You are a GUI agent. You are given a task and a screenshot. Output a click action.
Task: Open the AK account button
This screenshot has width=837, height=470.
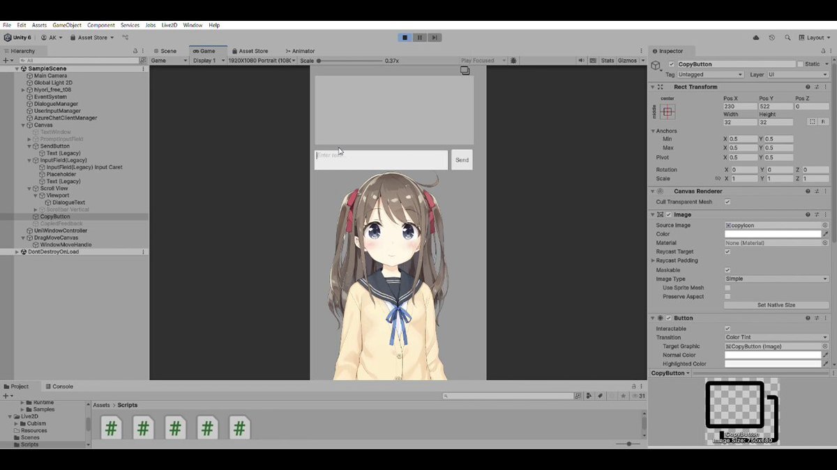52,38
